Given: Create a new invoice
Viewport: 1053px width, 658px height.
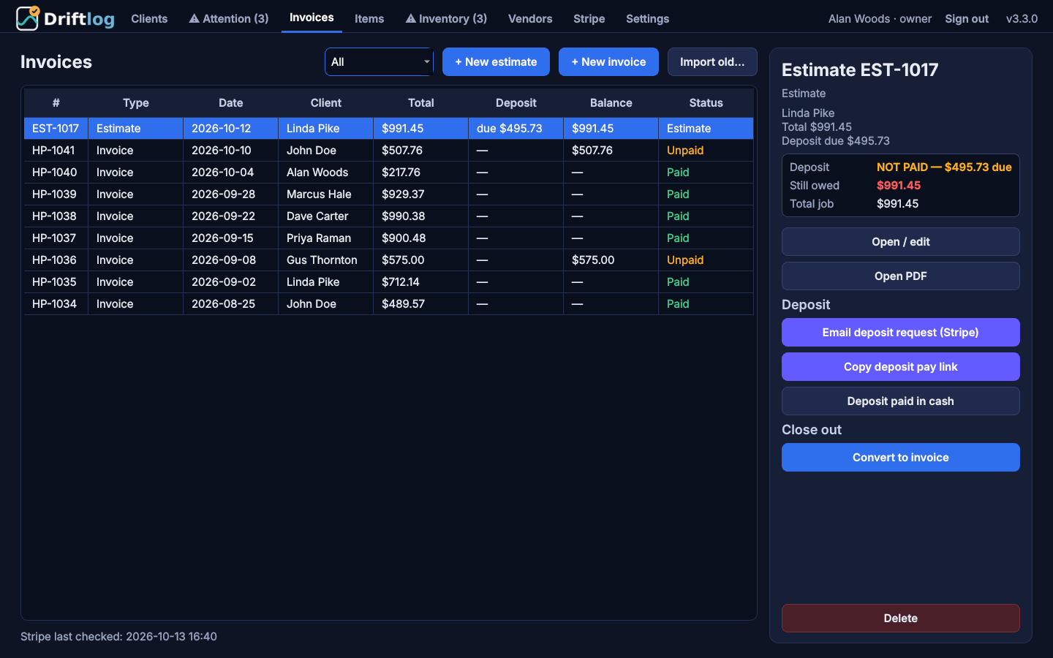Looking at the screenshot, I should click(608, 62).
